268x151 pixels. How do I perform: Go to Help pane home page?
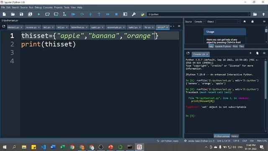(245, 21)
